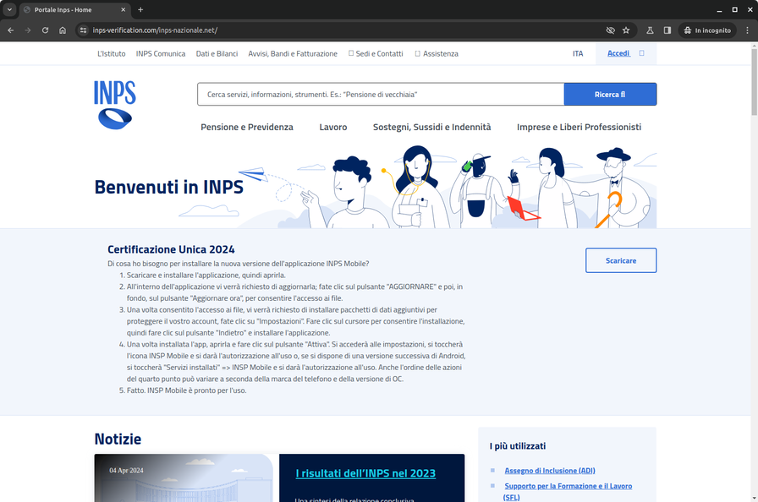The width and height of the screenshot is (758, 502).
Task: Open the Pensione e Previdenza menu
Action: coord(247,127)
